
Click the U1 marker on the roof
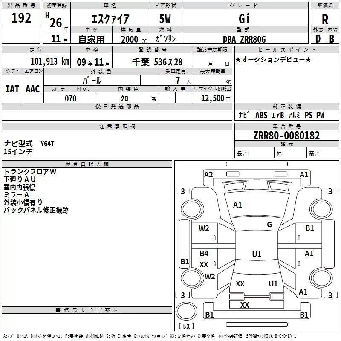(x=257, y=254)
